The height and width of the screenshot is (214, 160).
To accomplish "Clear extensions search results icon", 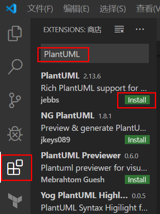I will click(x=119, y=29).
